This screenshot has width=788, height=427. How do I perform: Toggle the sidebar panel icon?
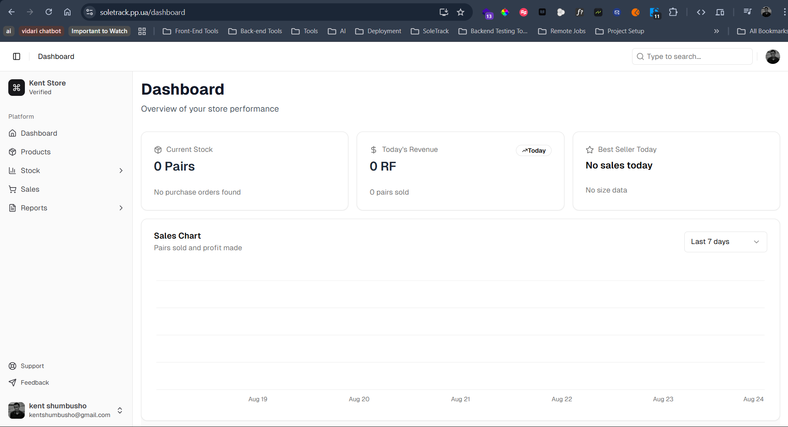point(17,56)
